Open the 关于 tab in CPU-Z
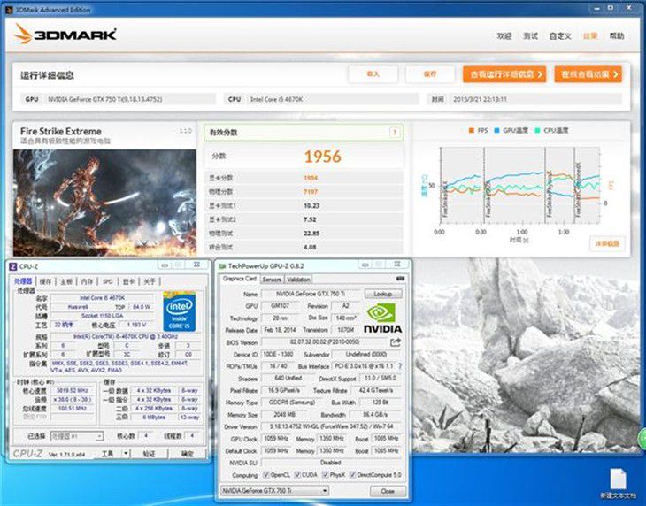The image size is (646, 506). point(150,281)
